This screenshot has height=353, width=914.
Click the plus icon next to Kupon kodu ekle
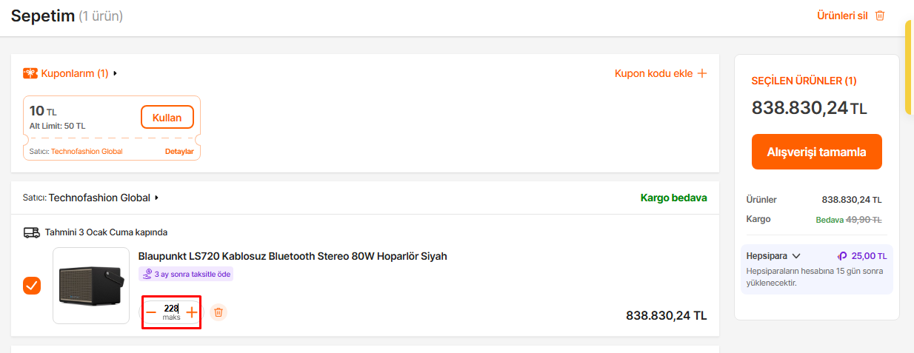(701, 73)
